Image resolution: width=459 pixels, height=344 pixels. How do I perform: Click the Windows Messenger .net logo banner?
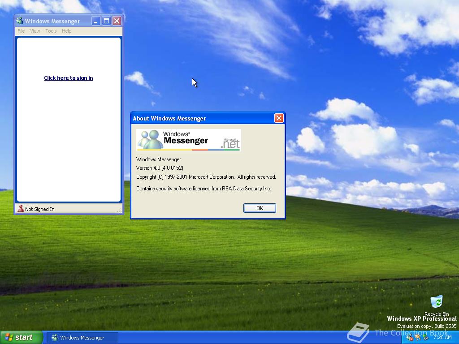pos(189,140)
